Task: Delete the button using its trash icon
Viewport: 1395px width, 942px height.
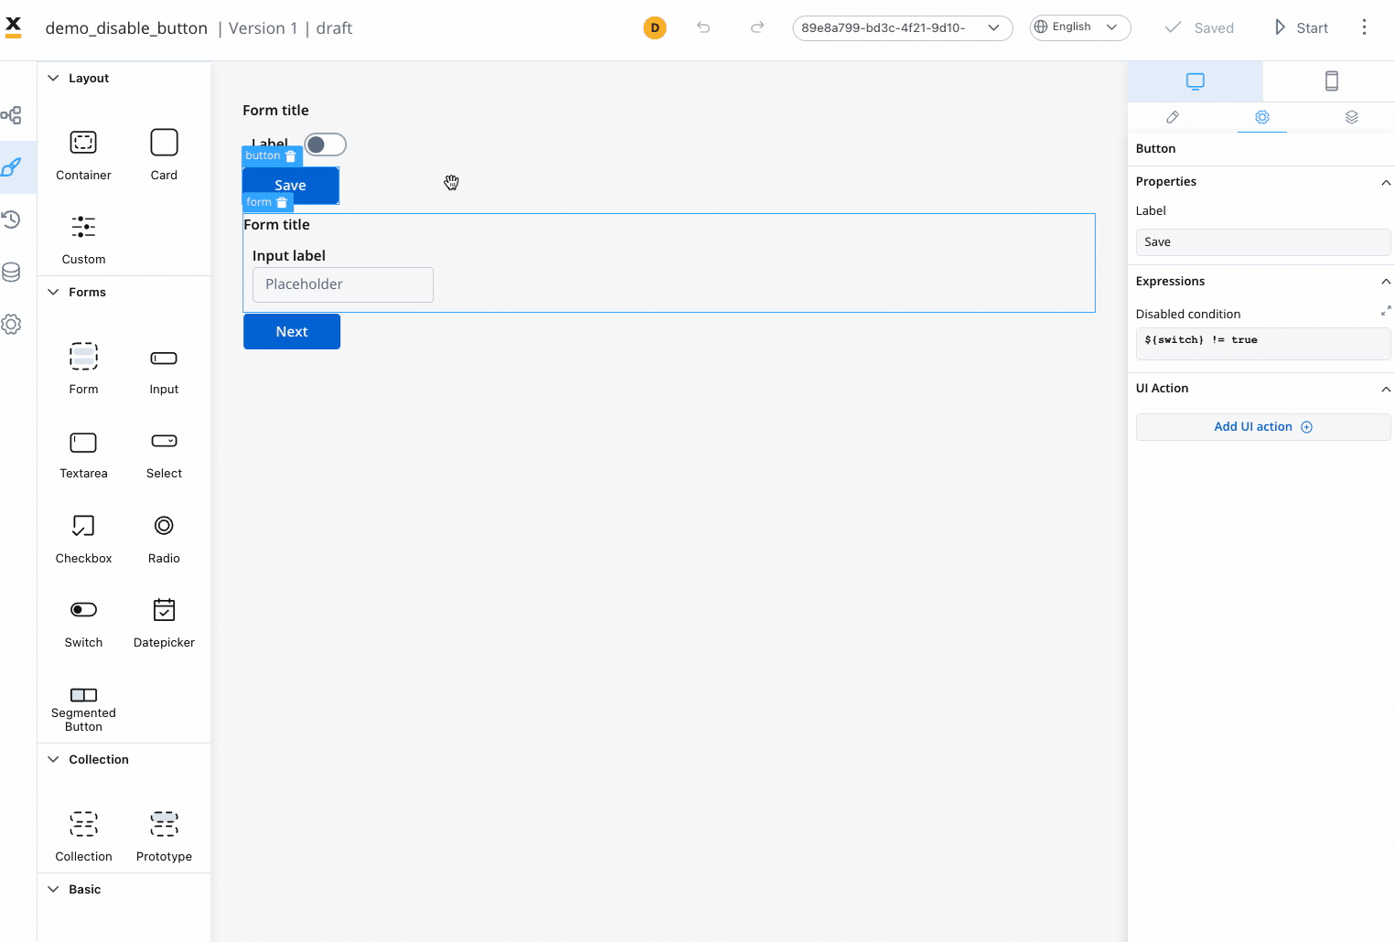Action: [x=291, y=156]
